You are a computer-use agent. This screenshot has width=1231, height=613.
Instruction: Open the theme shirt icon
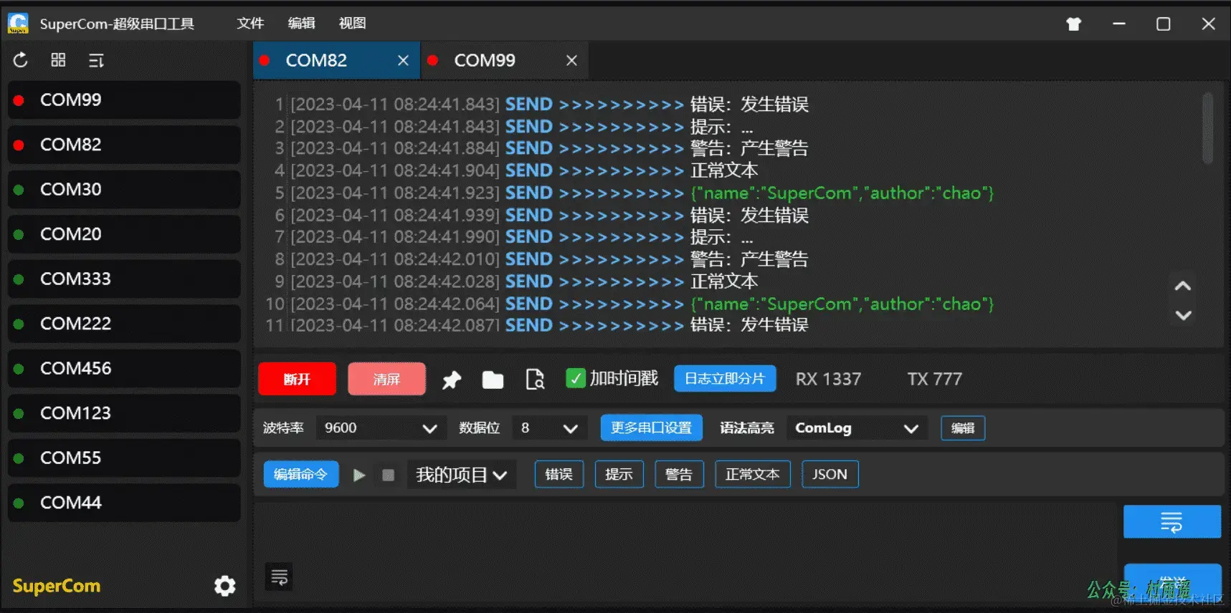pyautogui.click(x=1073, y=24)
